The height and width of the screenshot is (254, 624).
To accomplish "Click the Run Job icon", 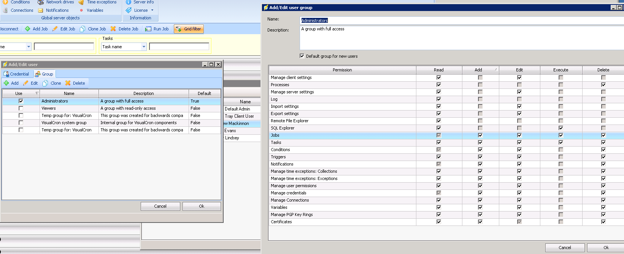I will tap(148, 29).
